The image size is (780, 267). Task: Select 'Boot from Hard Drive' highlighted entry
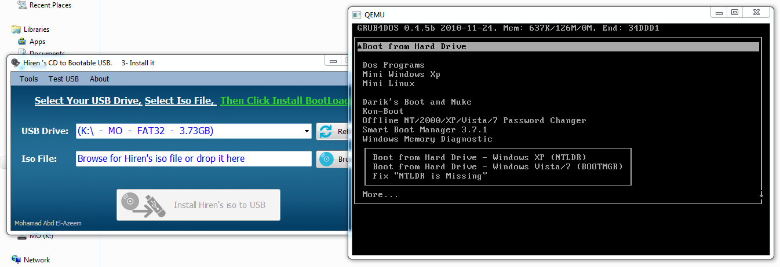click(x=557, y=46)
